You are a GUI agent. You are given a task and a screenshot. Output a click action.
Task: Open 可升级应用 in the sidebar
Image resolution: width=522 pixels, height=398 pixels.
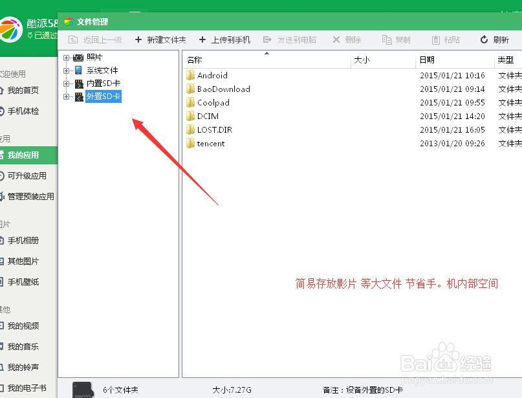(x=27, y=176)
